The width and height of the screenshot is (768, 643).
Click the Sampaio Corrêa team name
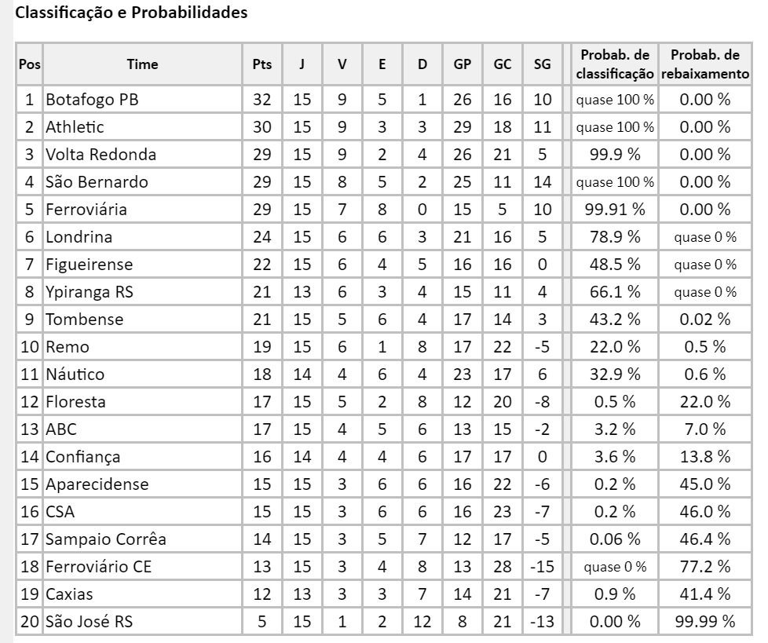point(105,539)
